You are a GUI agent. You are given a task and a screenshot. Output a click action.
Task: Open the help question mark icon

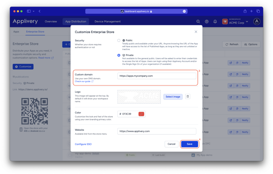click(x=207, y=21)
